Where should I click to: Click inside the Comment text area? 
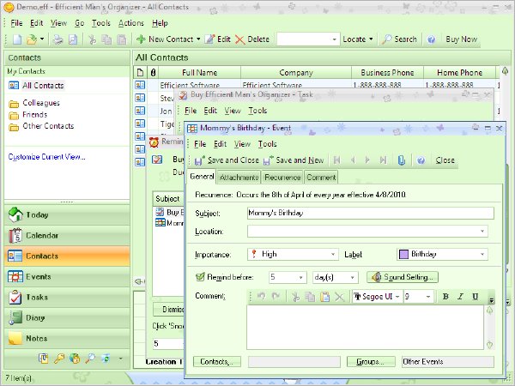pos(365,328)
